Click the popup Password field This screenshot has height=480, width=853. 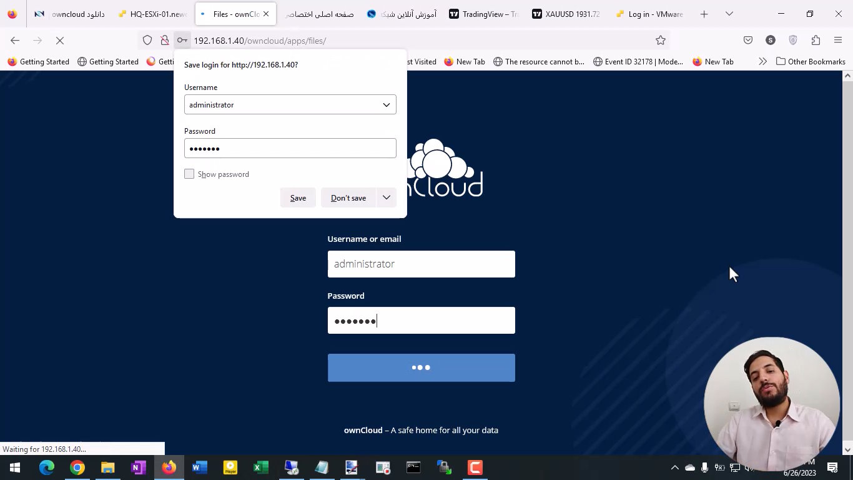pos(290,148)
